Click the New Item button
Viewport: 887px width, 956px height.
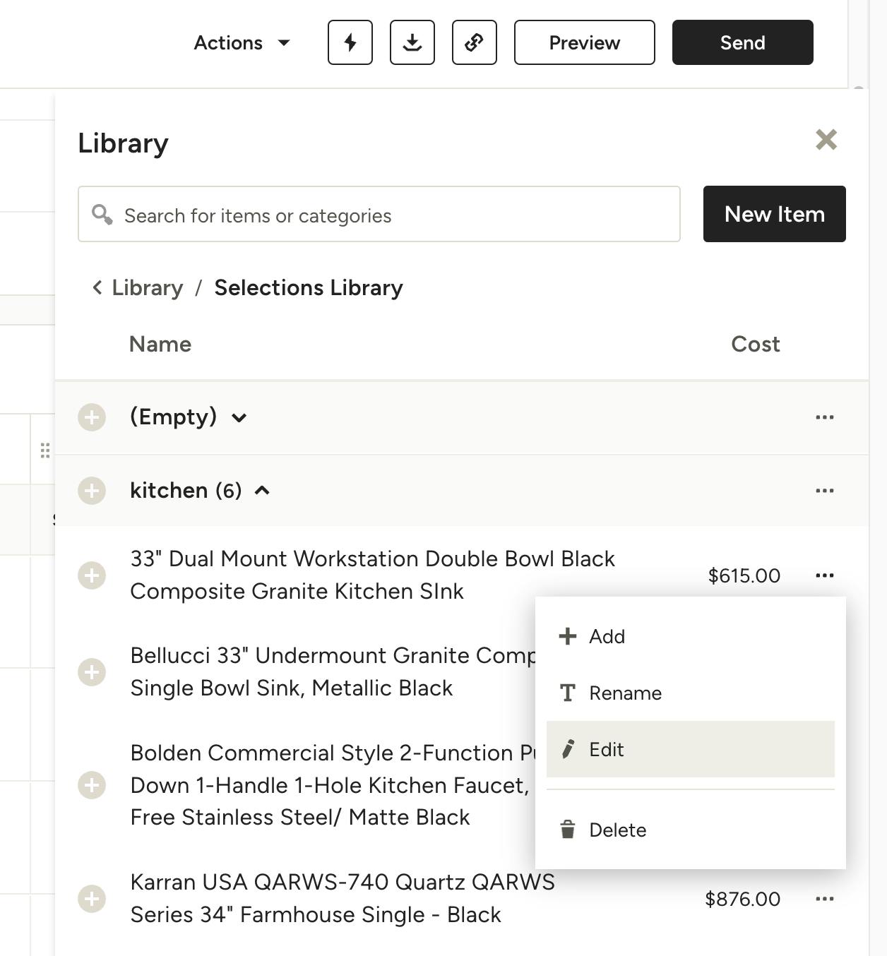pyautogui.click(x=774, y=214)
